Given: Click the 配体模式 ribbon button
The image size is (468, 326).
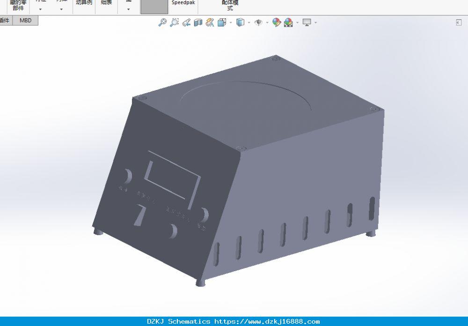Looking at the screenshot, I should point(230,6).
